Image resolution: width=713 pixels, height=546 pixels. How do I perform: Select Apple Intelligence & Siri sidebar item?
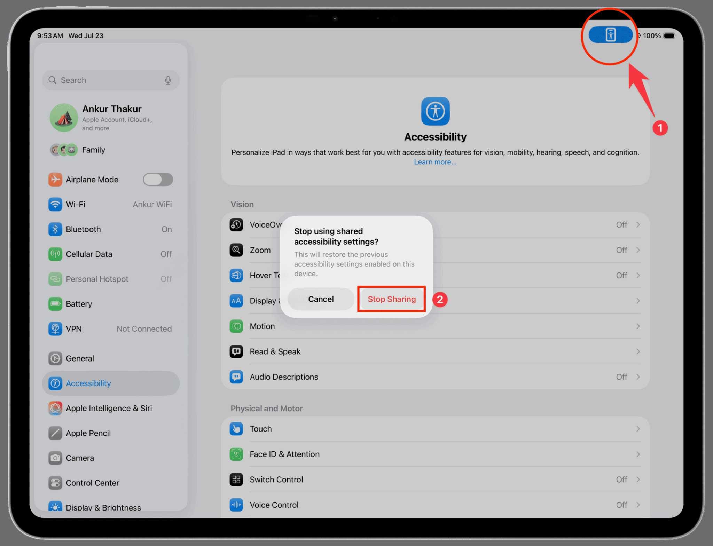click(x=109, y=408)
